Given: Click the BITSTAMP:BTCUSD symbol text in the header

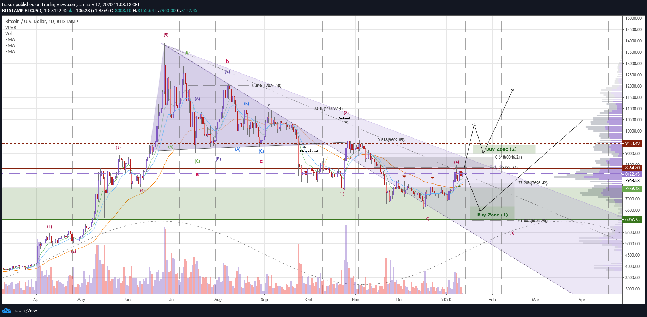Looking at the screenshot, I should pos(22,11).
